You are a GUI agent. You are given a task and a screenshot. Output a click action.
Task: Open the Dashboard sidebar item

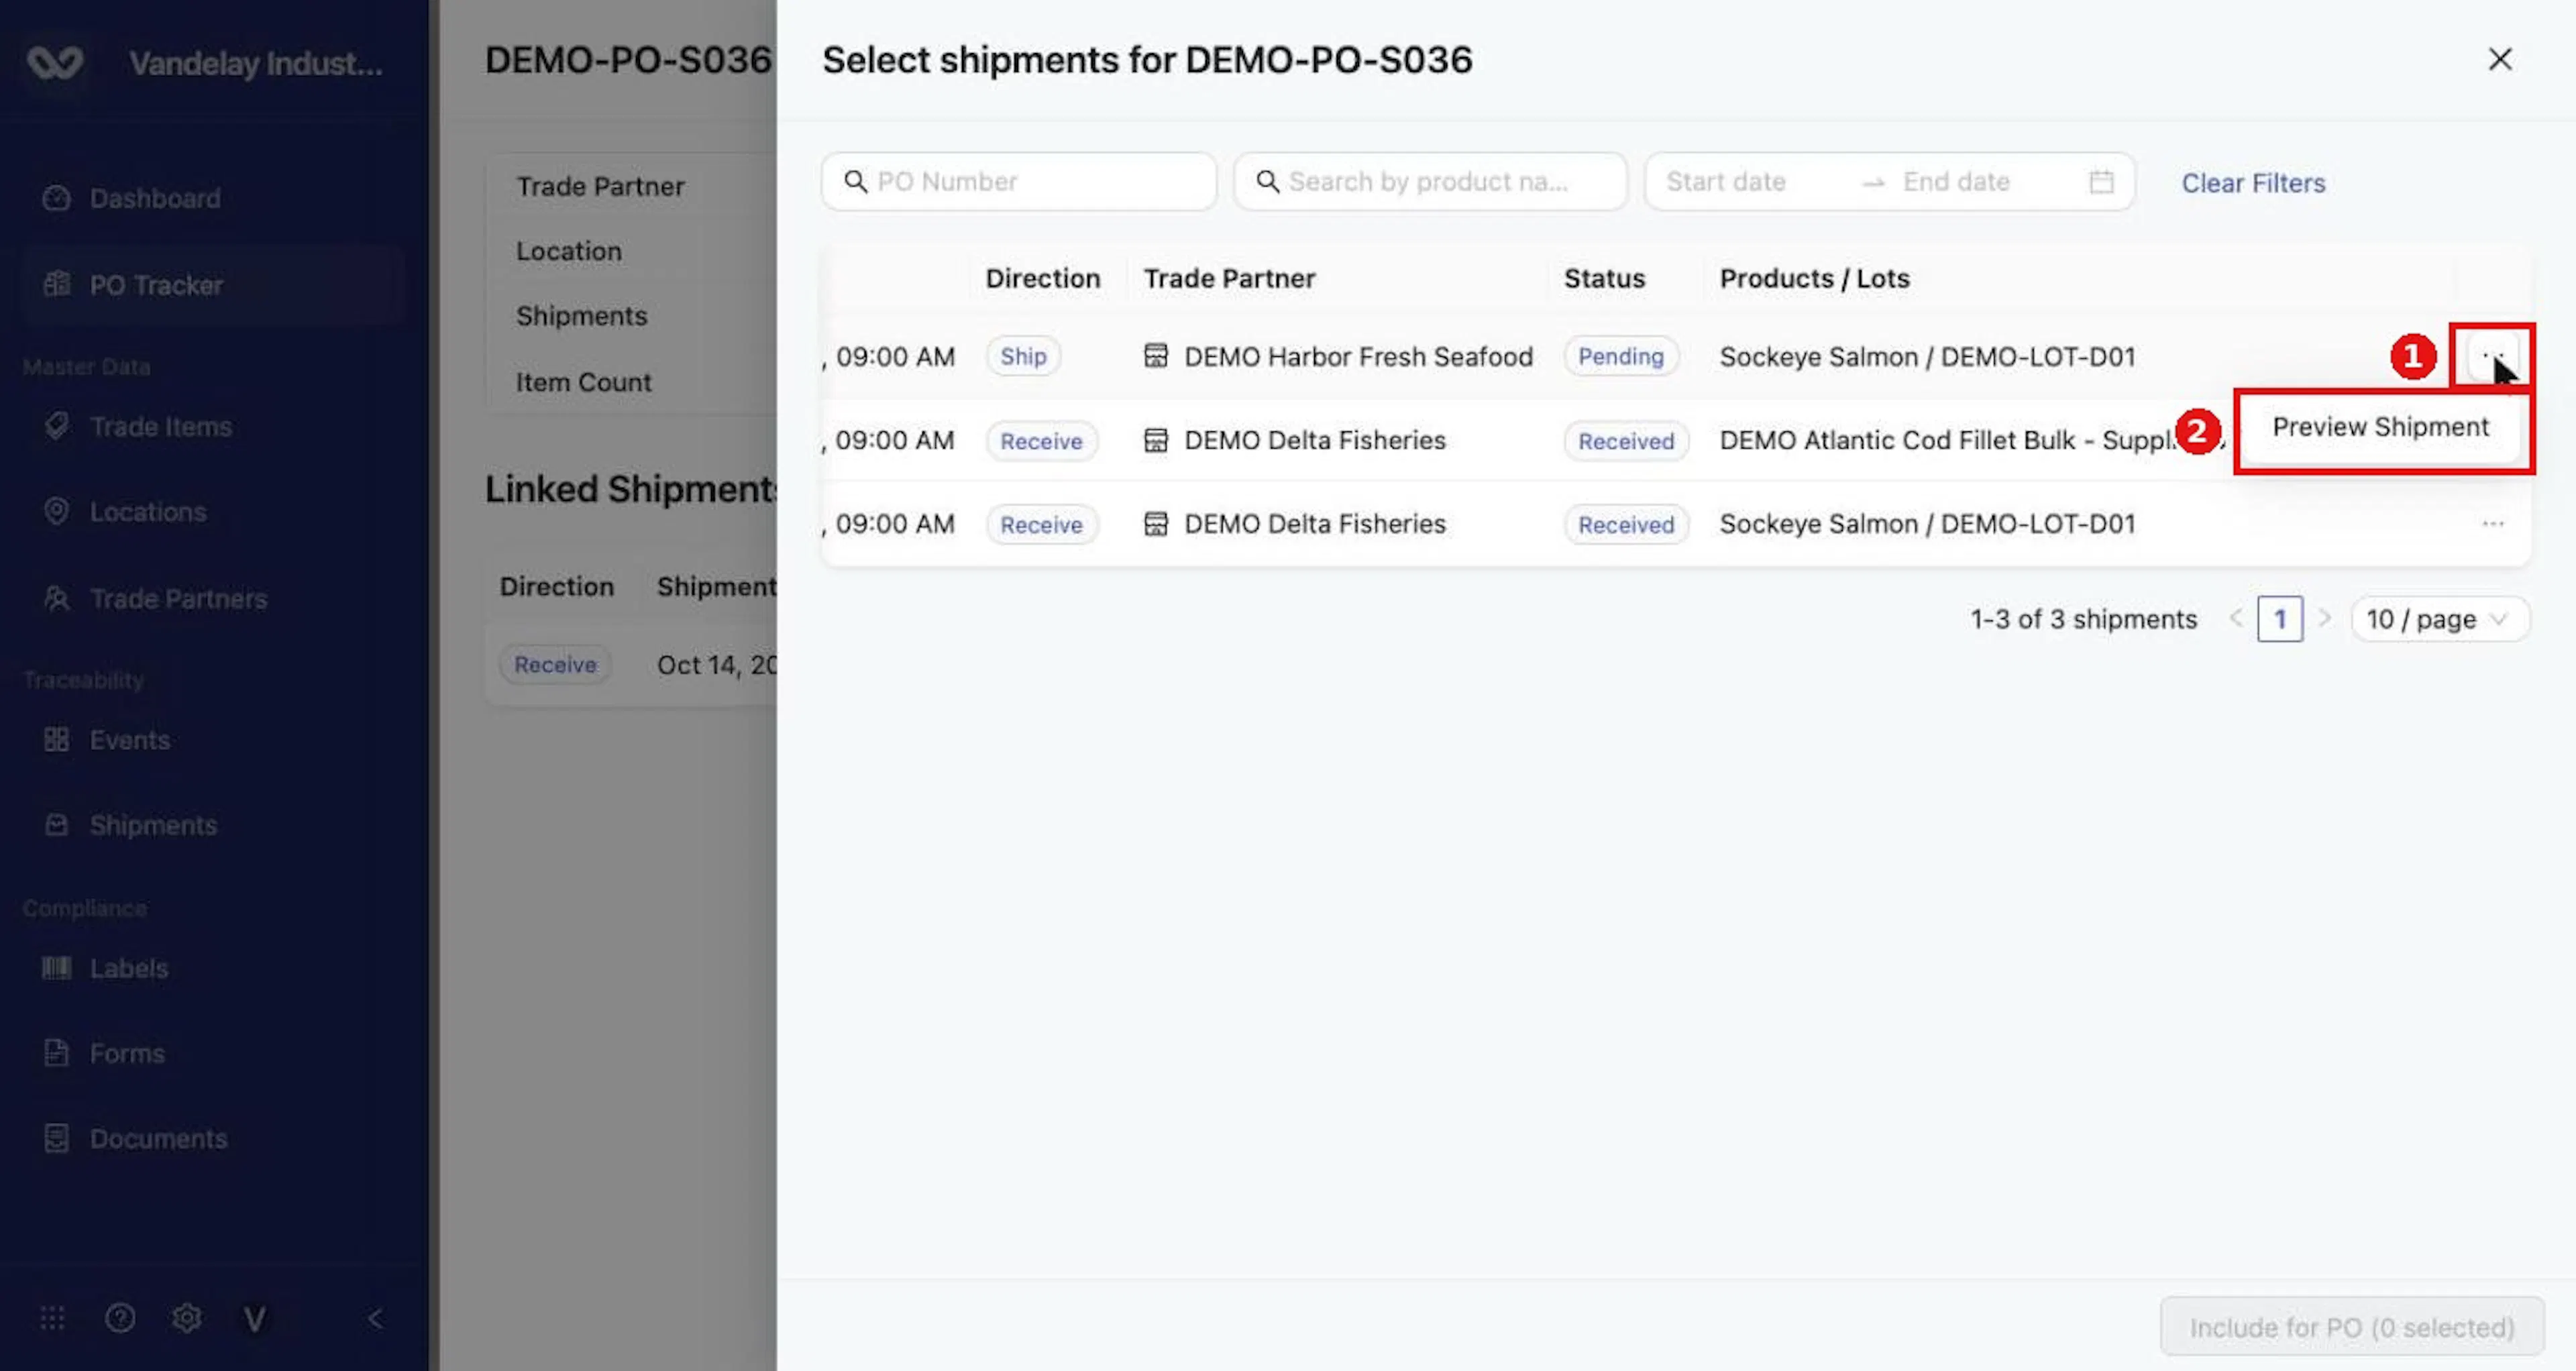click(155, 198)
